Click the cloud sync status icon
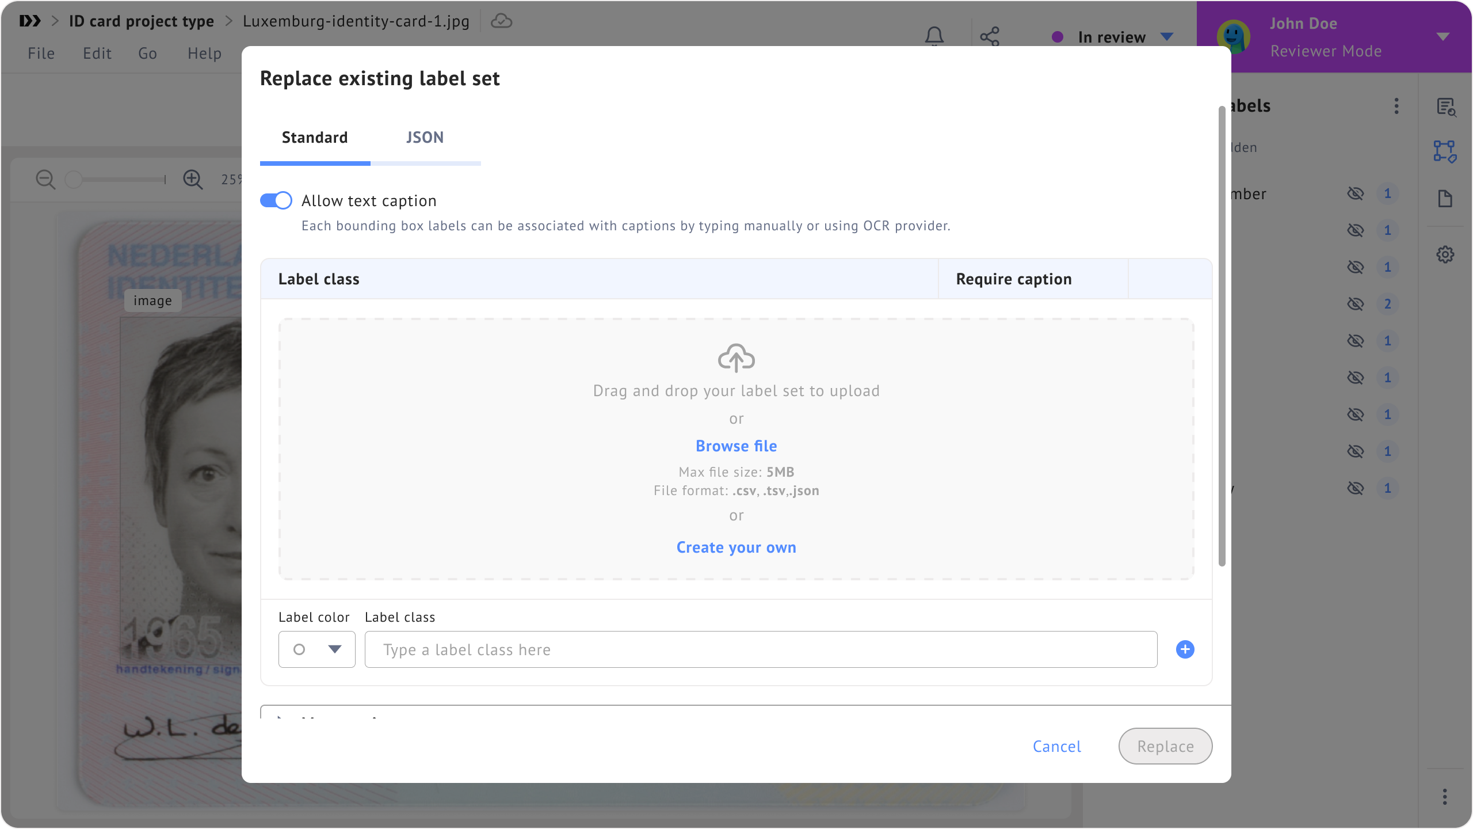Viewport: 1473px width, 829px height. (501, 21)
